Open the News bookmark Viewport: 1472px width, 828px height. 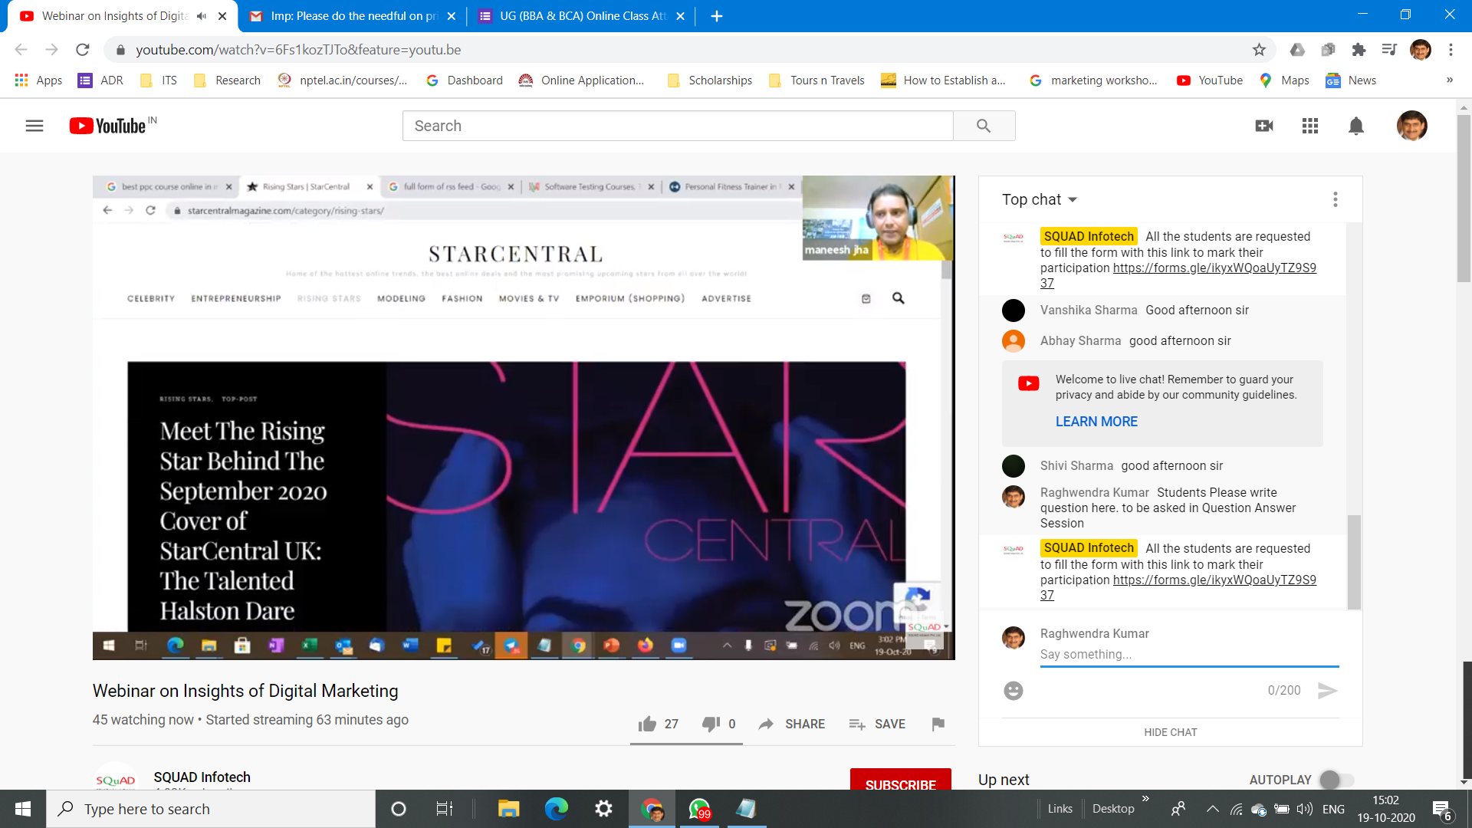[x=1351, y=80]
